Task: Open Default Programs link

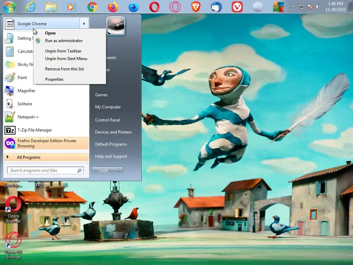Action: click(111, 144)
